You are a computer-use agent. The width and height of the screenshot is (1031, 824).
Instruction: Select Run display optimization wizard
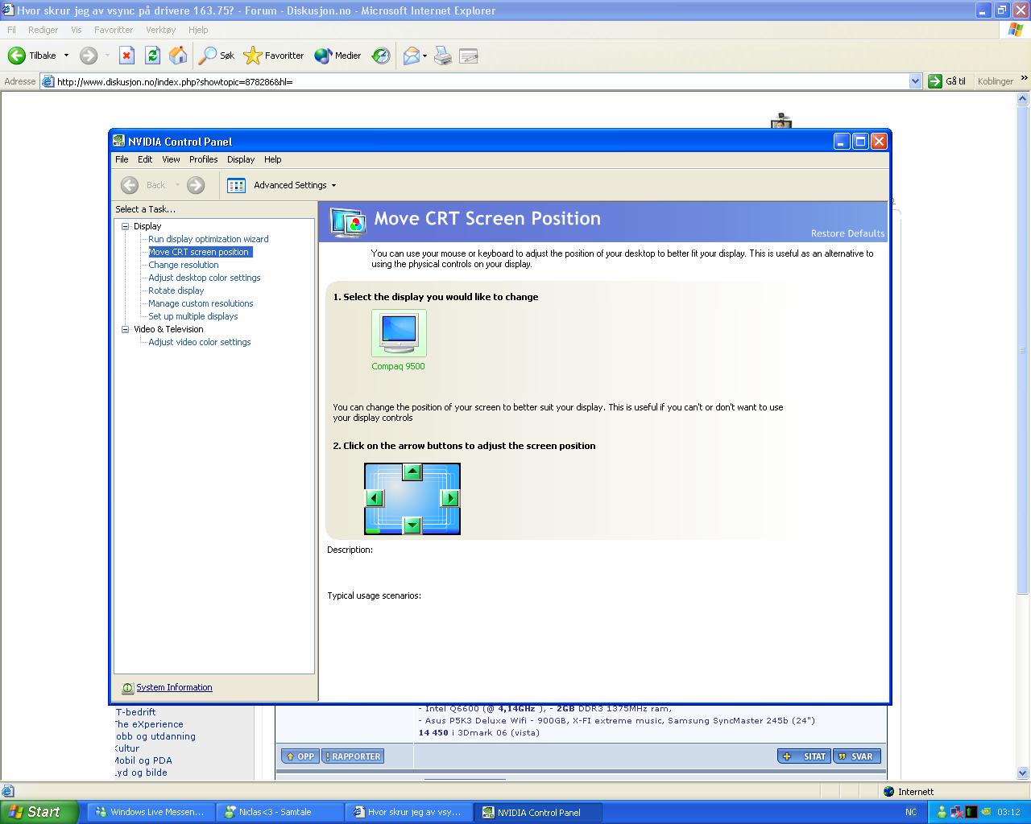(209, 239)
